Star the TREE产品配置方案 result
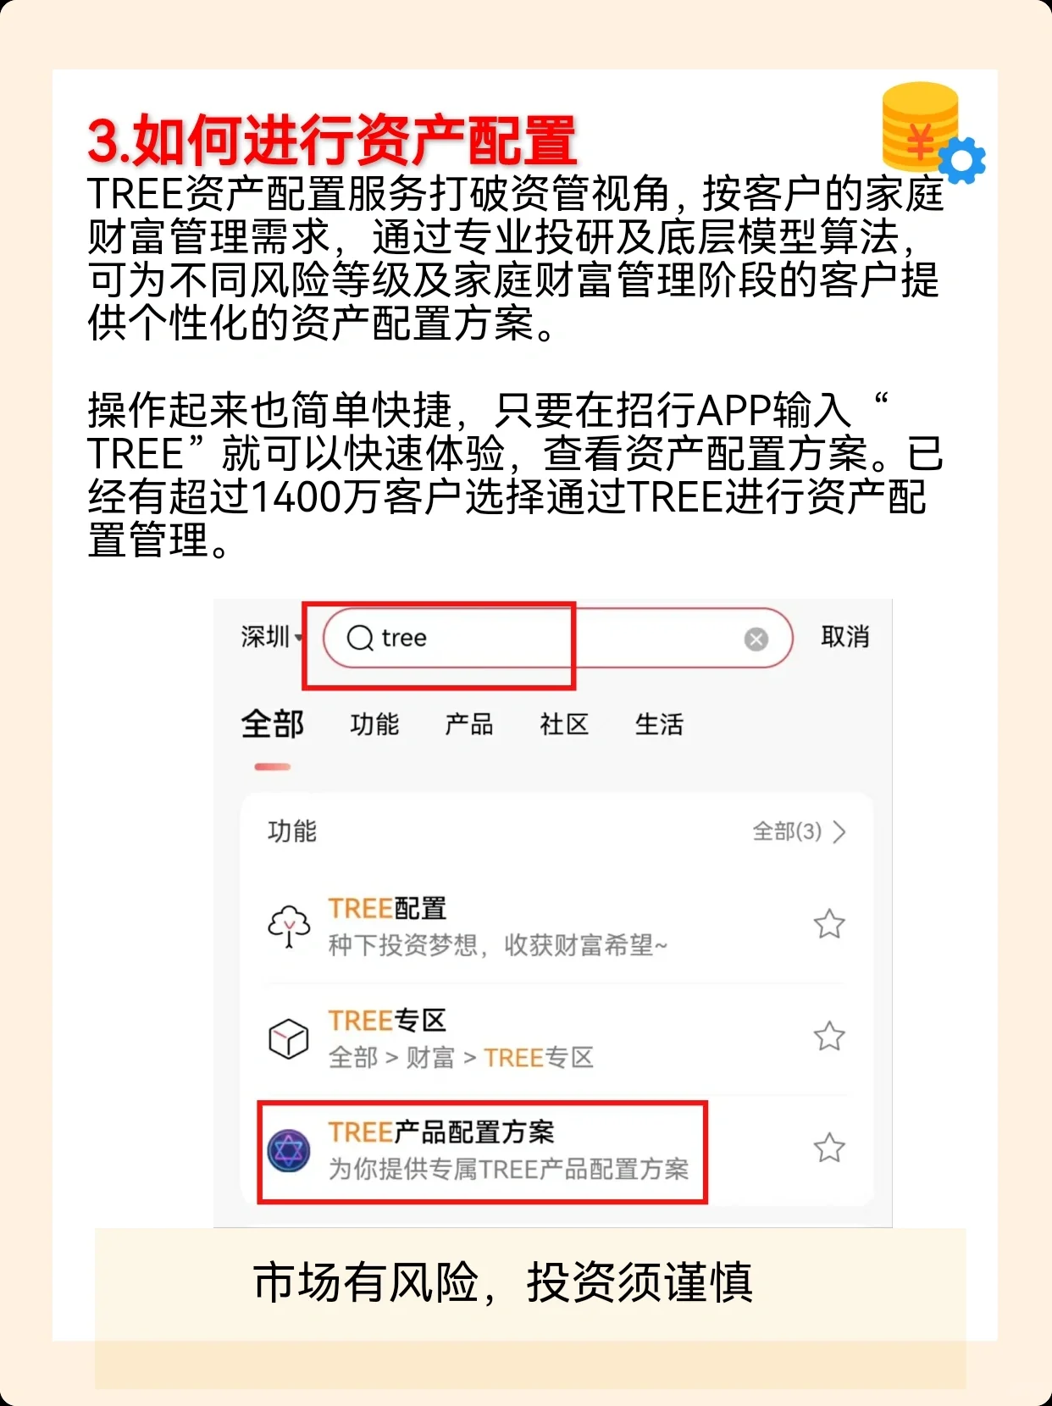Image resolution: width=1052 pixels, height=1406 pixels. pyautogui.click(x=829, y=1149)
